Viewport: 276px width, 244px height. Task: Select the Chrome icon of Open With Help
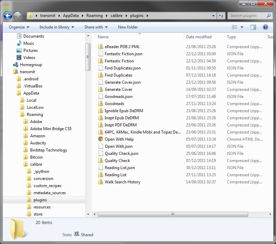(100, 139)
